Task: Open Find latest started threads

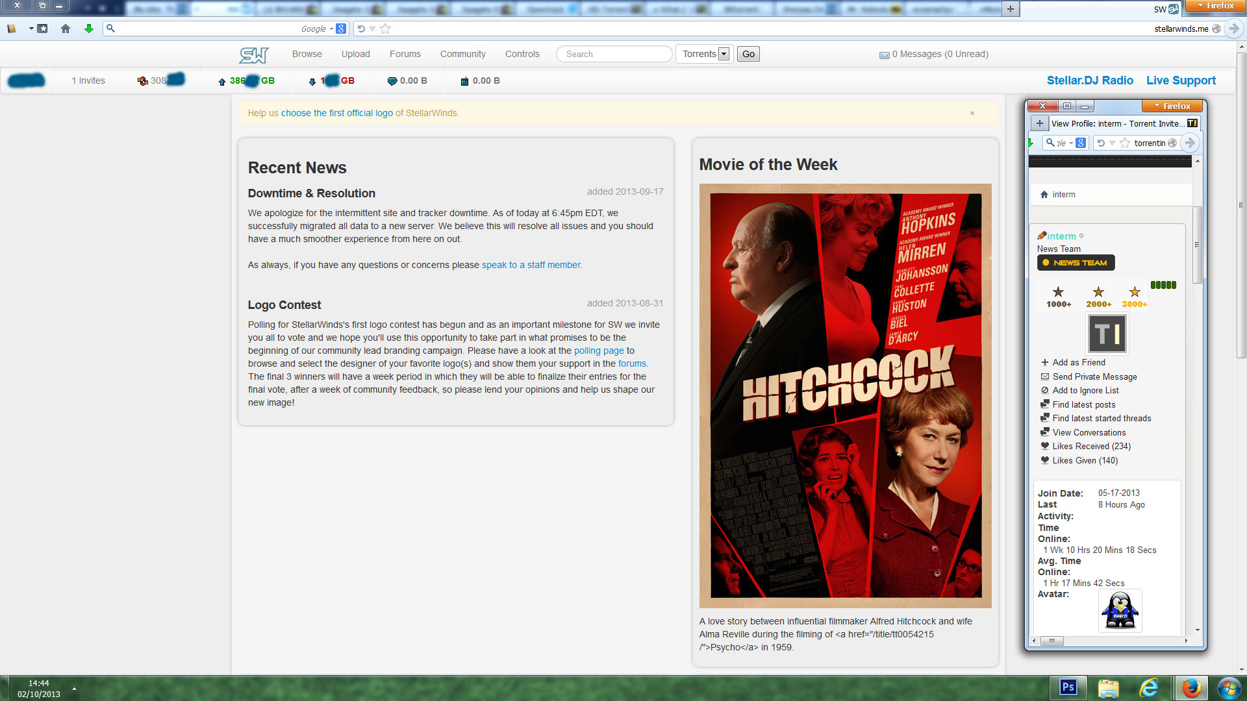Action: [1102, 419]
